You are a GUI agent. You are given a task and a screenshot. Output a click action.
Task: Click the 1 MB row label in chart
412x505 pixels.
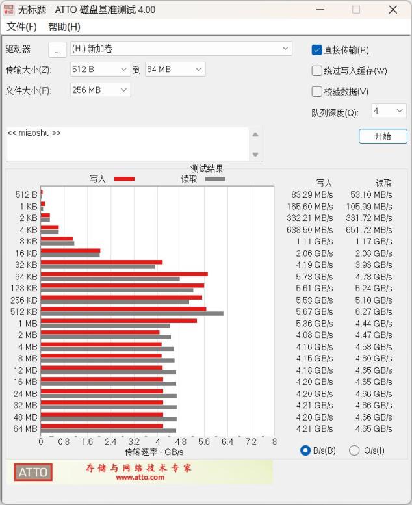click(28, 324)
